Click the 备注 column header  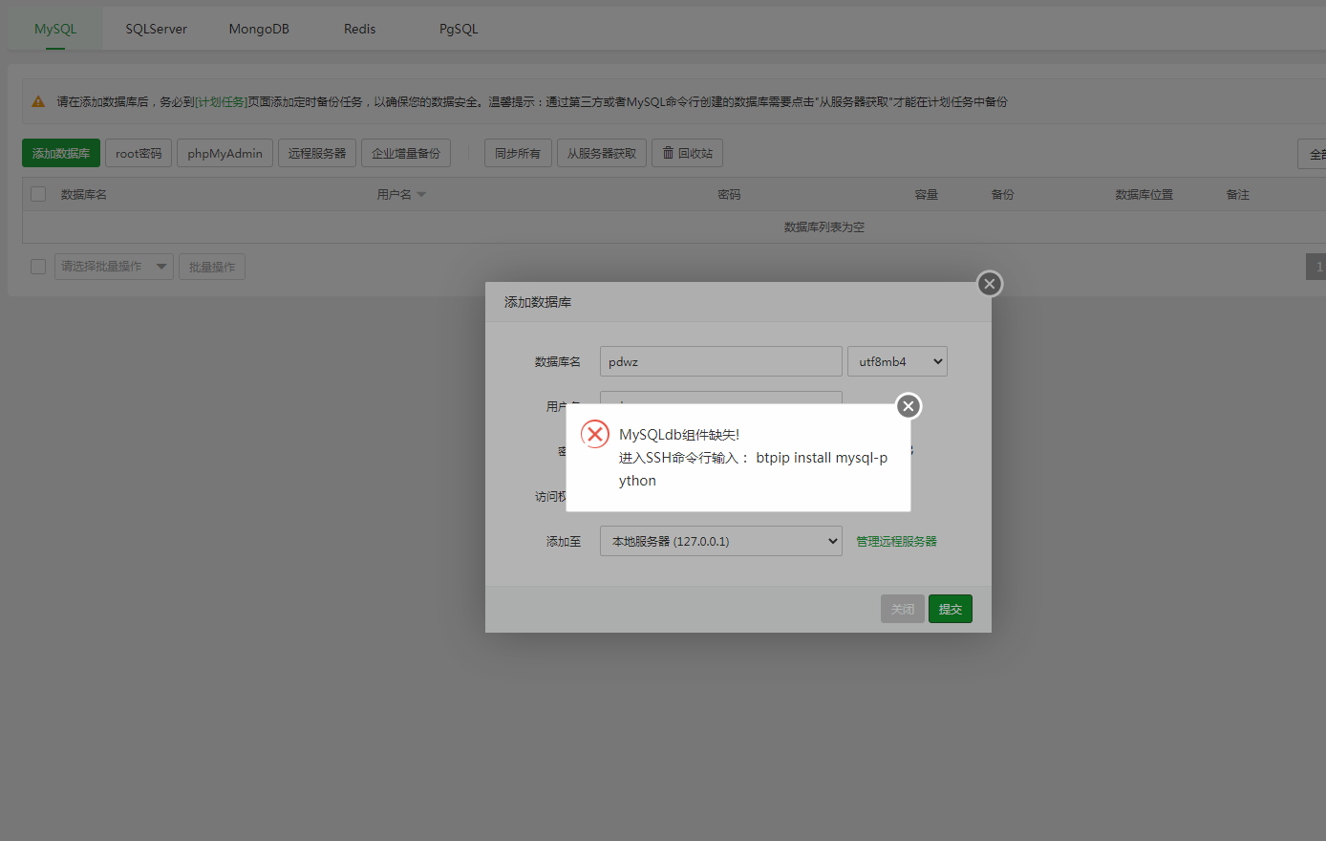(1238, 195)
